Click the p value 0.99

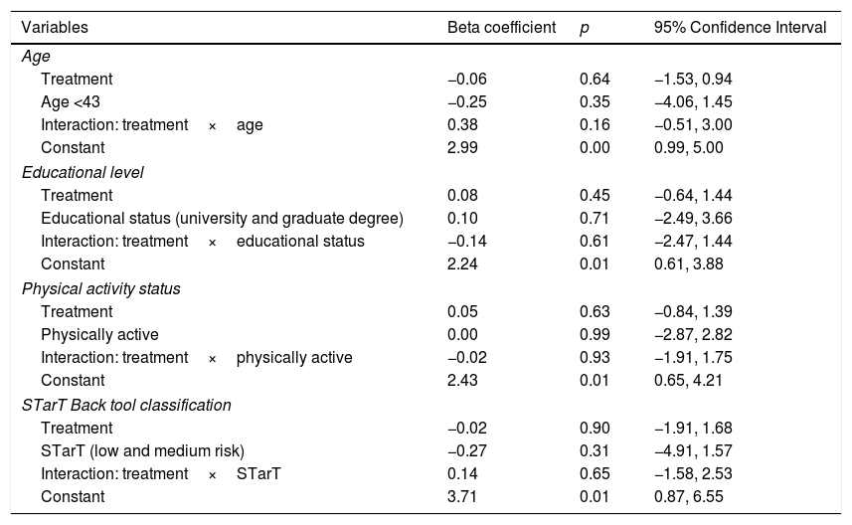(x=593, y=335)
